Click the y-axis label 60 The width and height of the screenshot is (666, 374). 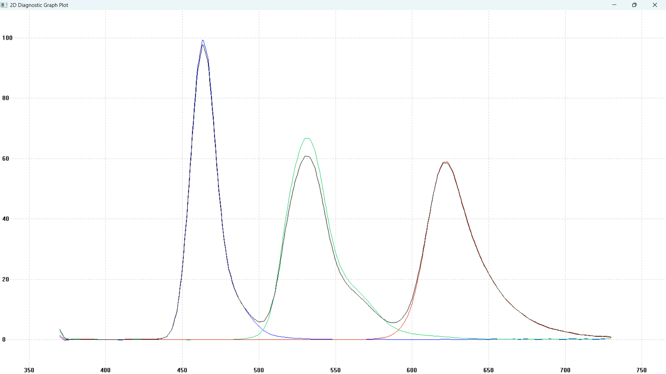(x=6, y=159)
